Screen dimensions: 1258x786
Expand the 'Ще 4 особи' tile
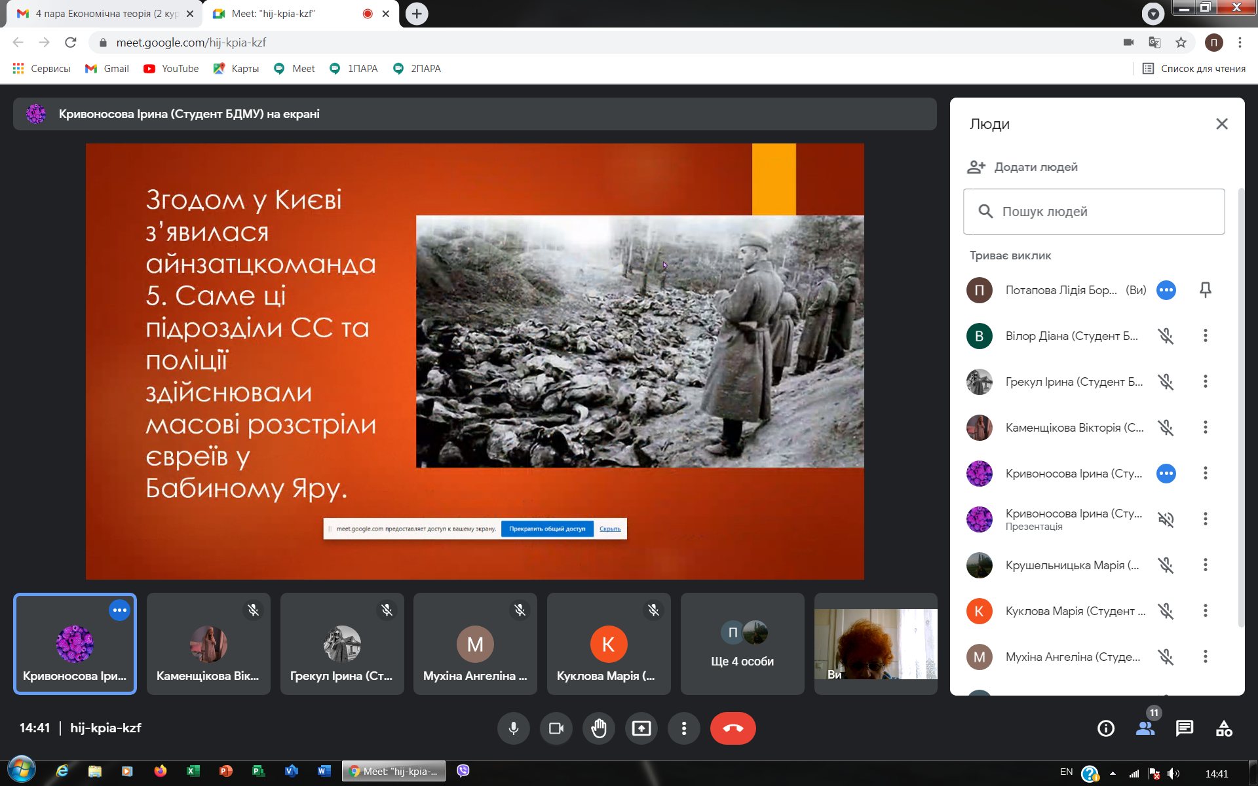point(742,644)
